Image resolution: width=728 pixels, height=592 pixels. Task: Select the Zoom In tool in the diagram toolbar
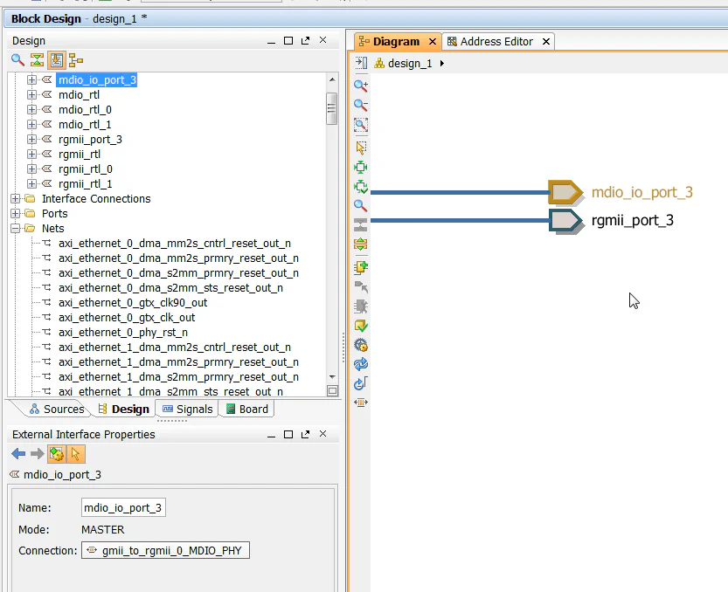point(360,86)
